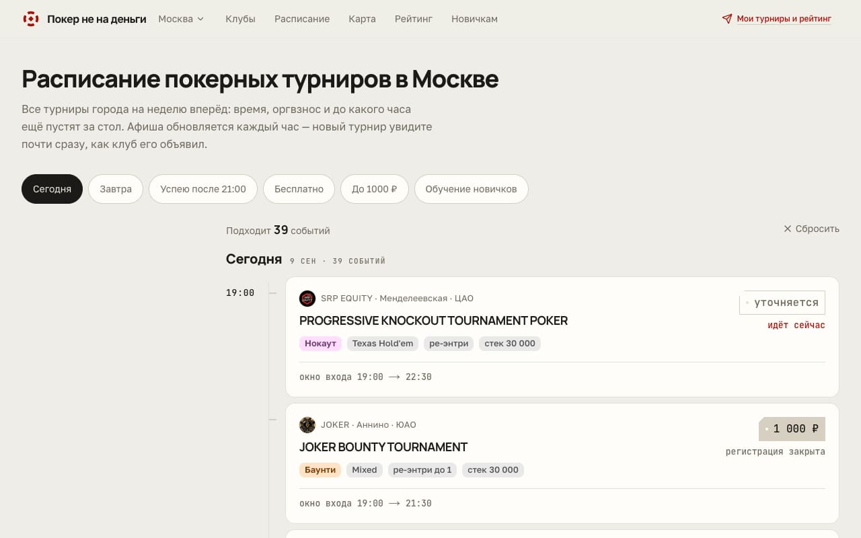
Task: Click the 'стек 30 000' tag on JOKER card
Action: (x=493, y=470)
